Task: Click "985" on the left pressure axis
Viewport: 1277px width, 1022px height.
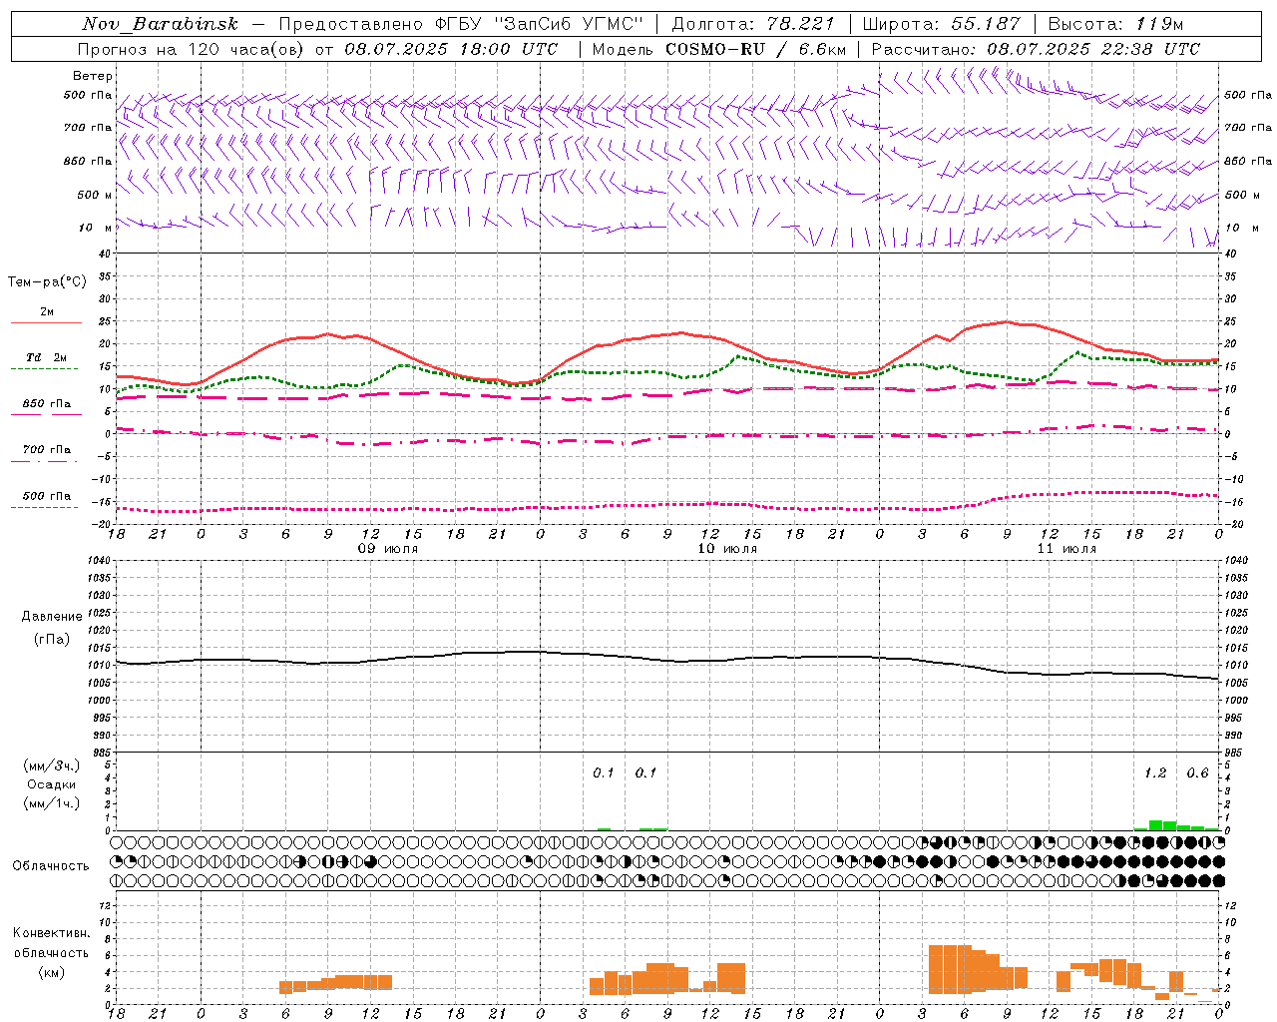Action: pos(104,753)
